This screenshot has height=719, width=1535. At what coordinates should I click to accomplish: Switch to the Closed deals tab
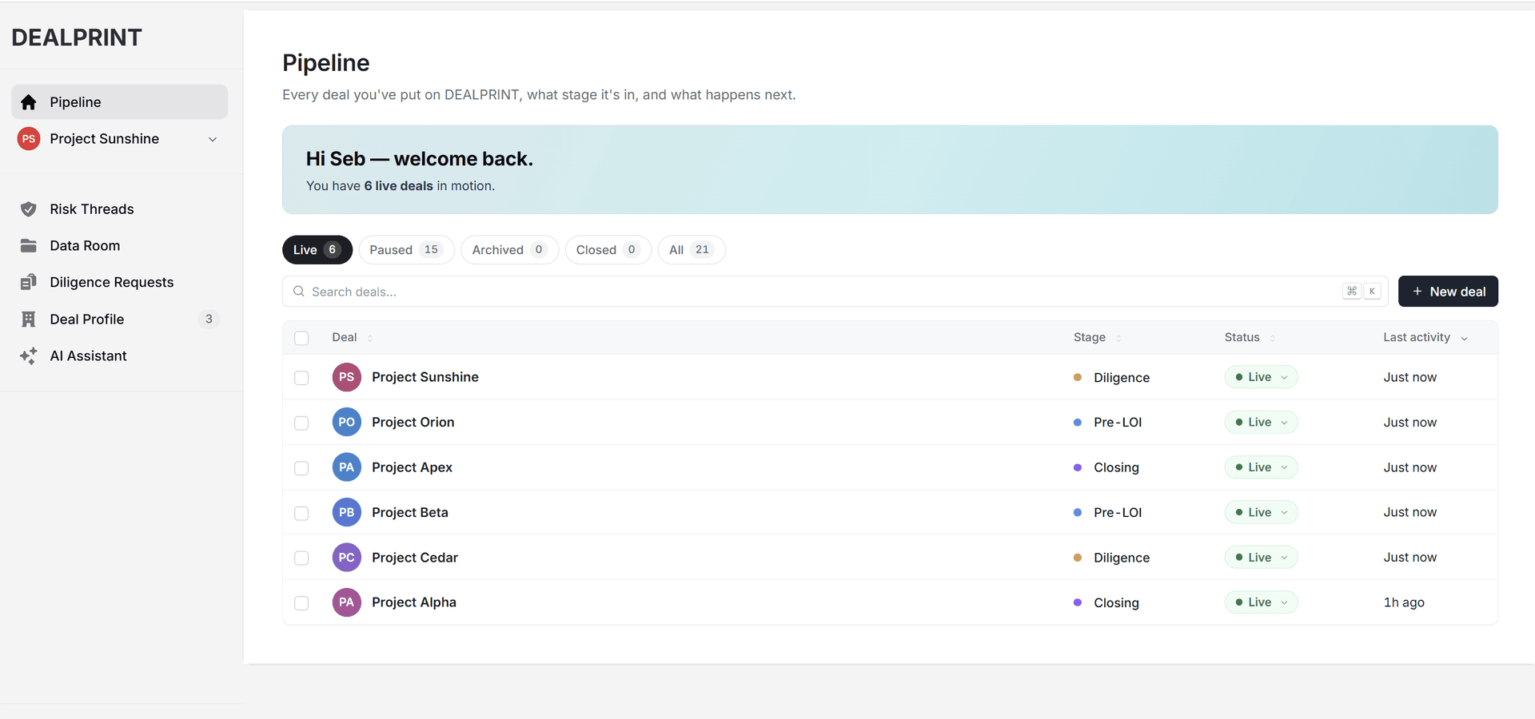[x=608, y=250]
